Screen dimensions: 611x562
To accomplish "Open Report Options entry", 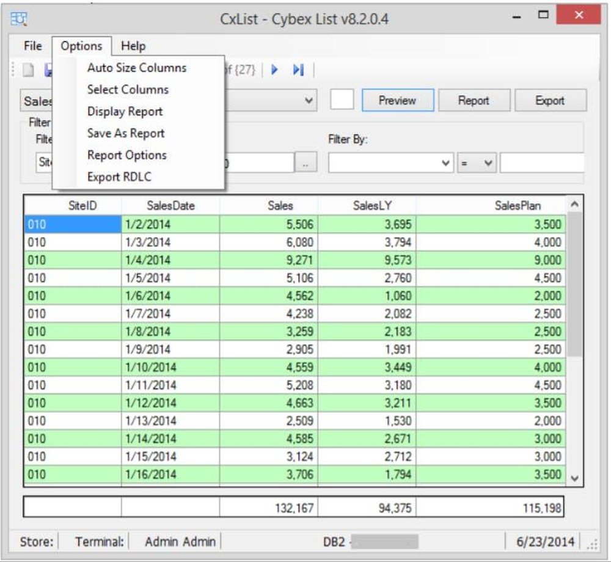I will click(126, 155).
